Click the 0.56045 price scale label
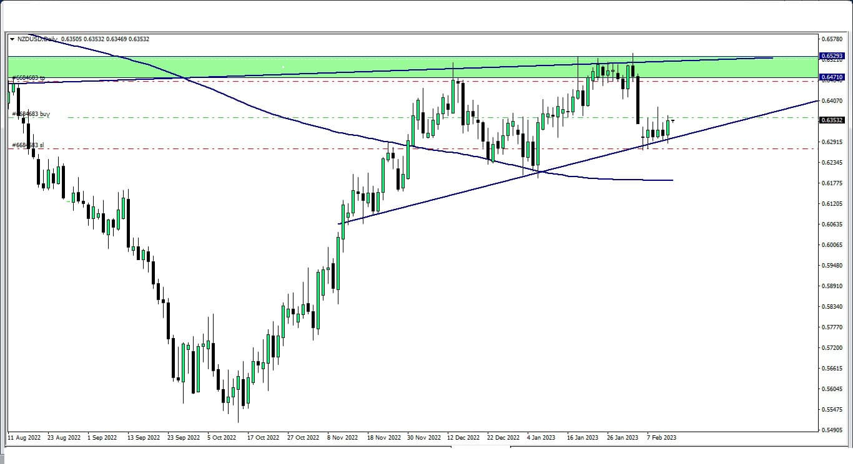 point(832,389)
